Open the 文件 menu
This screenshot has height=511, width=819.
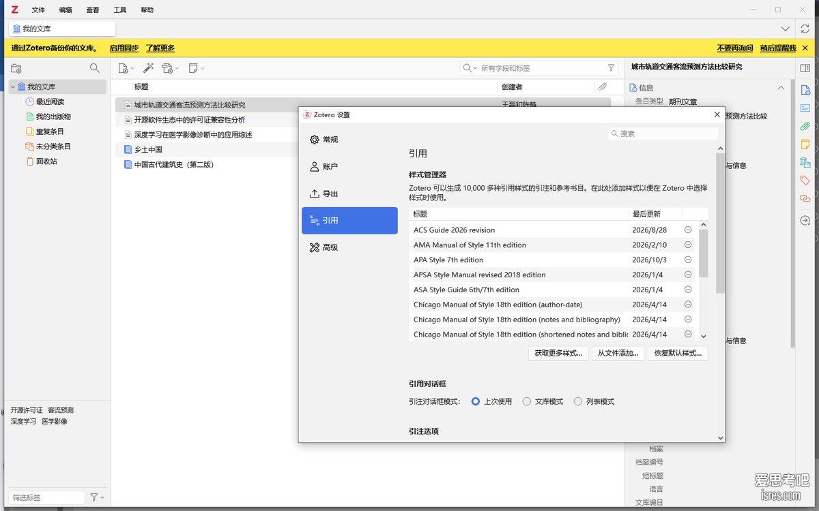(x=38, y=10)
